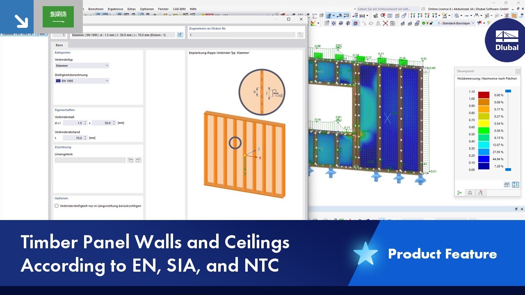Screen dimensions: 525x295
Task: Edit the connector name with the pencil icon
Action: pyautogui.click(x=180, y=35)
